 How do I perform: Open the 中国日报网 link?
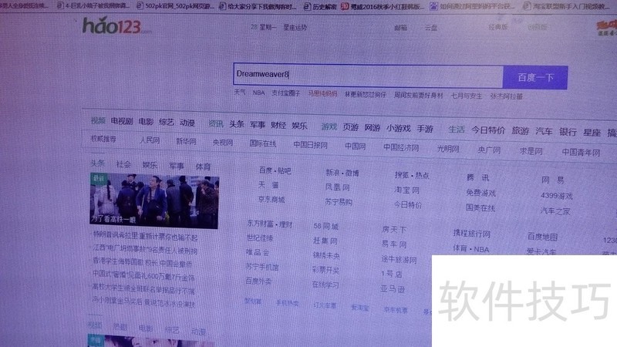pos(311,145)
